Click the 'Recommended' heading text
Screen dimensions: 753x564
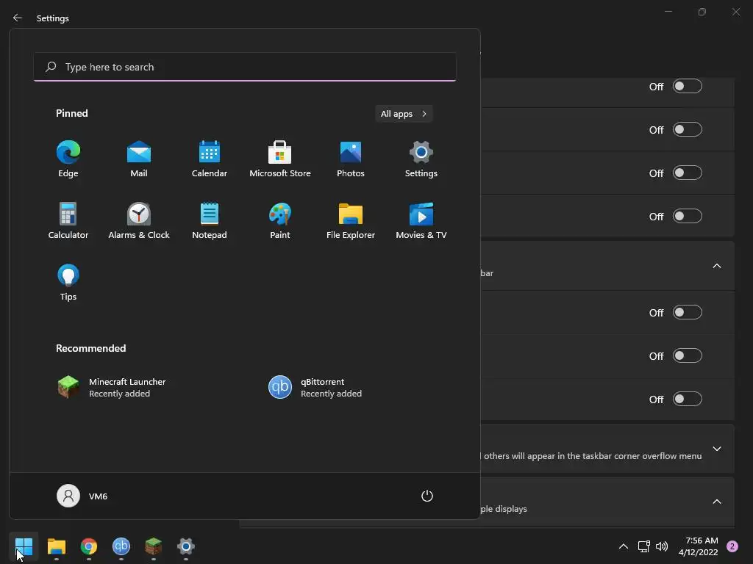tap(90, 348)
